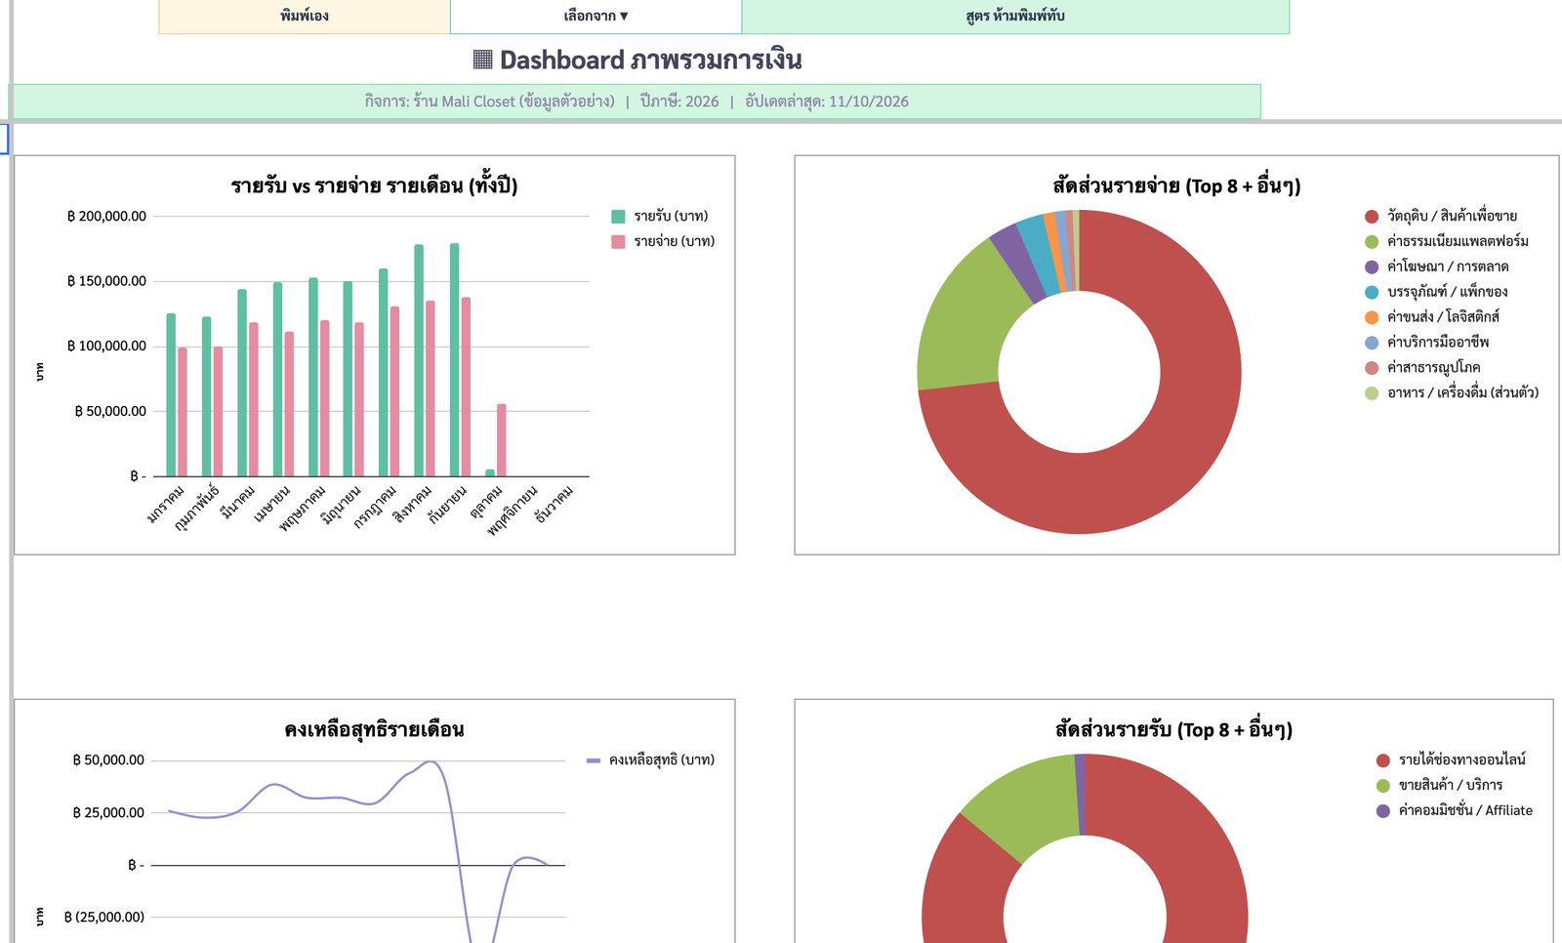1562x943 pixels.
Task: Click the 'สัดส่วนรายจ่าย (Top 8 + อื่นๆ)' chart title
Action: (x=1176, y=185)
